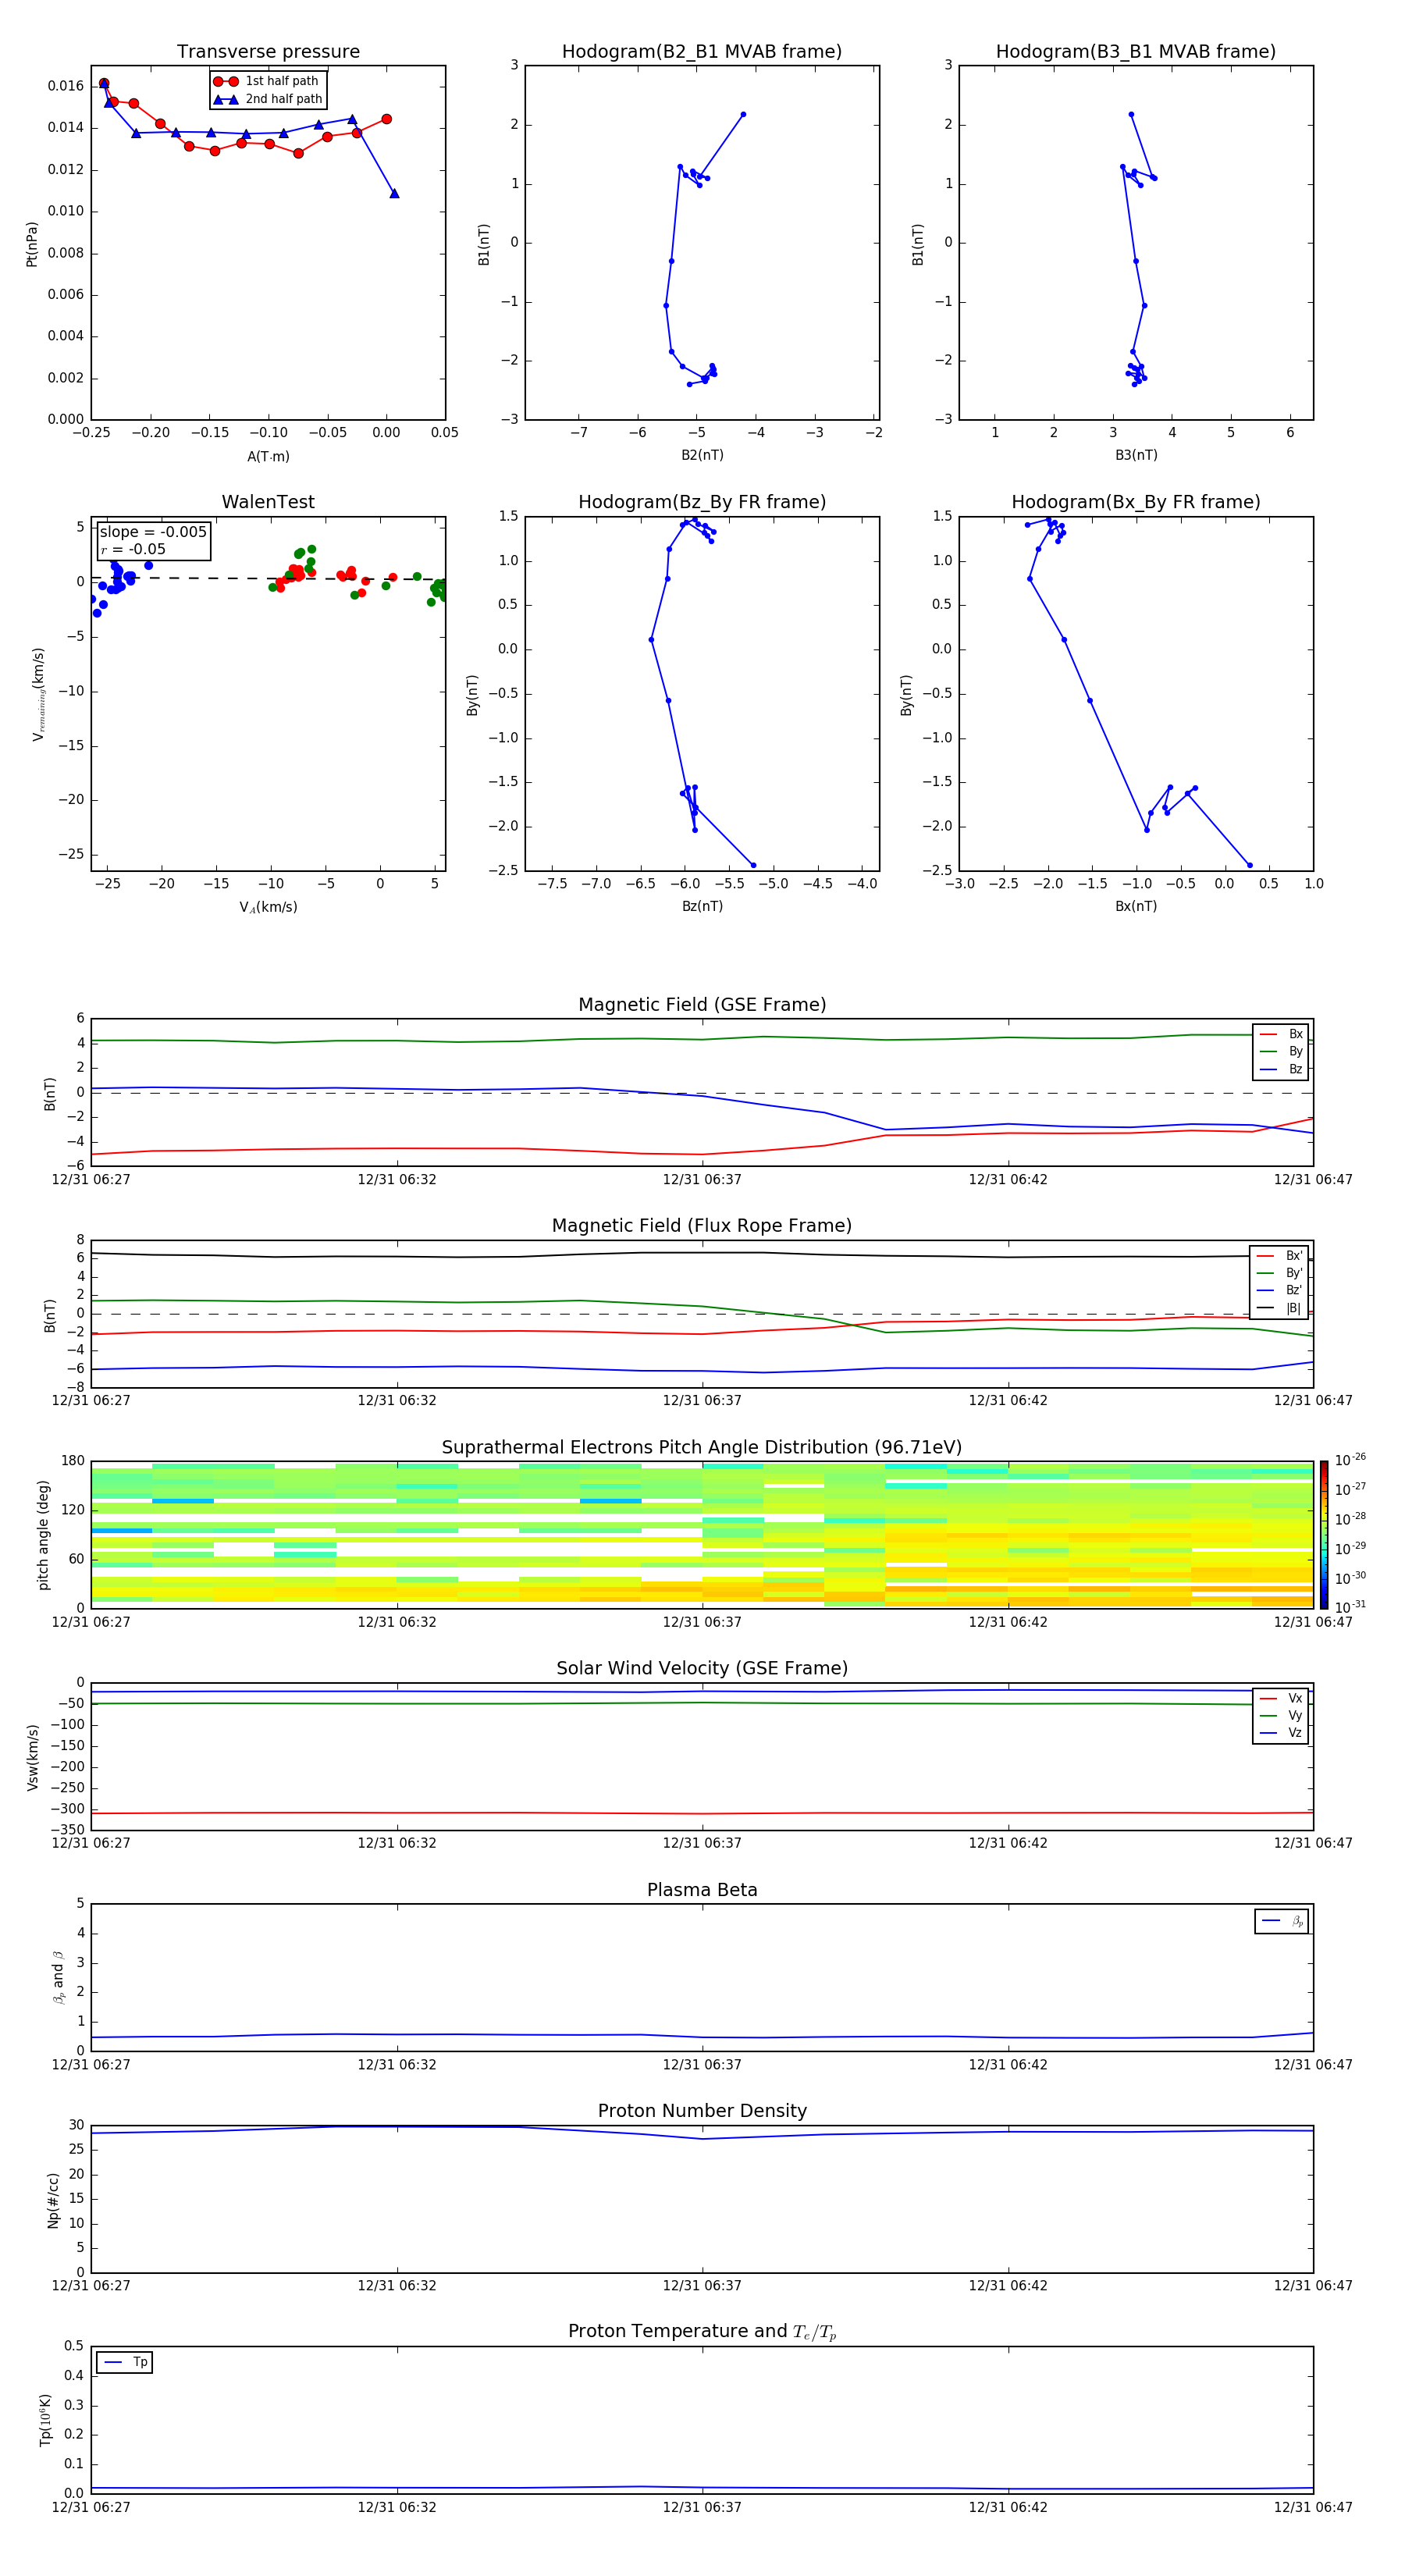Screen dimensions: 1405x2576
Task: Click the top-right point in B2_B1 hodogram
Action: point(743,114)
